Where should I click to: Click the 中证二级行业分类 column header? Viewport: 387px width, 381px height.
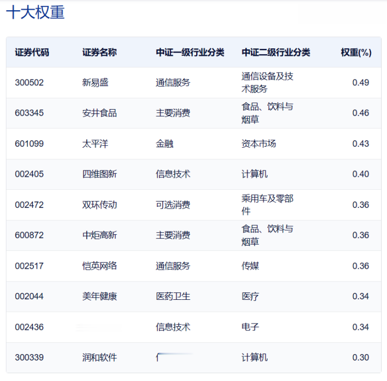point(276,52)
